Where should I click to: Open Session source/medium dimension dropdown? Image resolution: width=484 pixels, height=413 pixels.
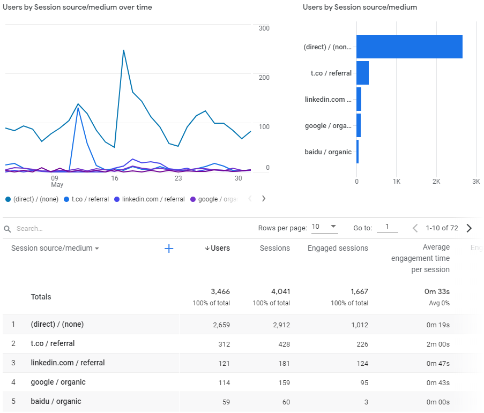(55, 249)
